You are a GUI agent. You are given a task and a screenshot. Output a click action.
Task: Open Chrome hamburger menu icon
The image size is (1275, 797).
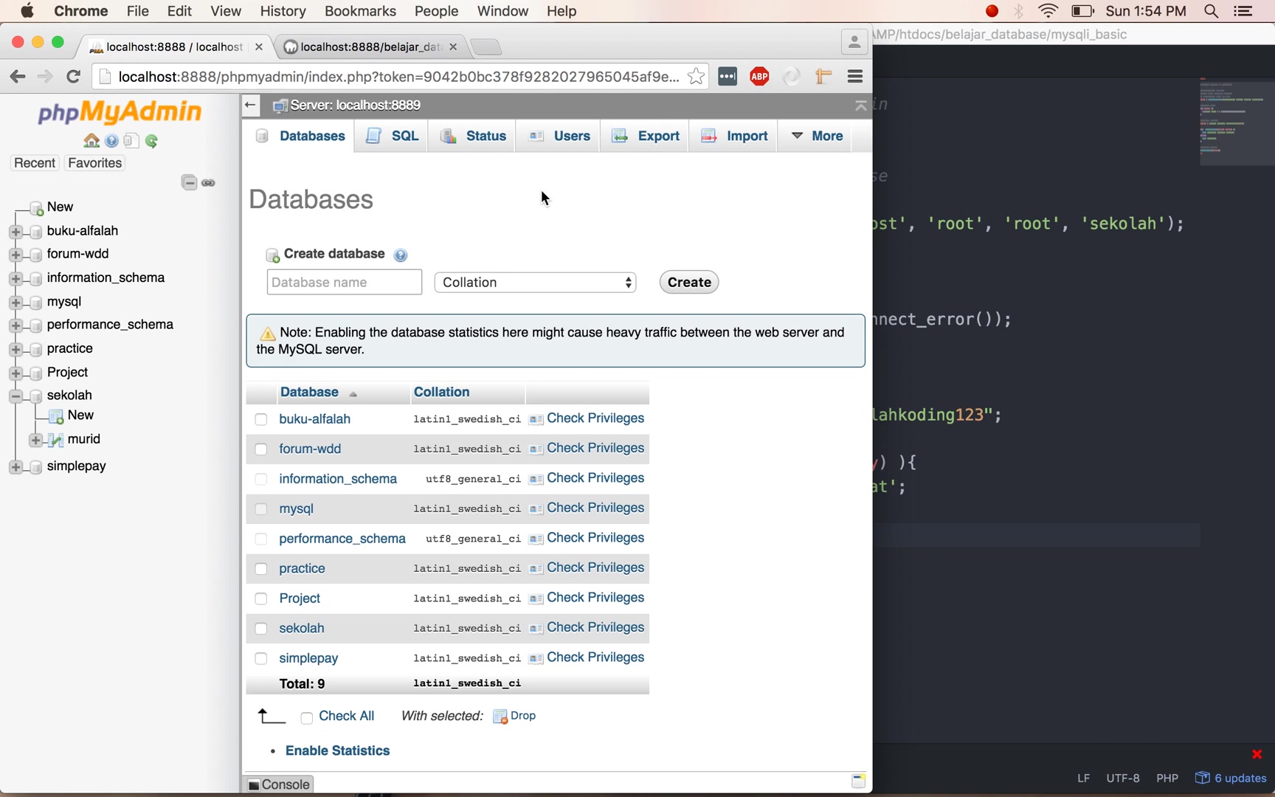[x=855, y=77]
